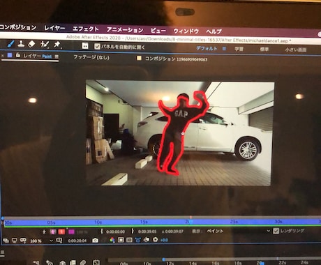Set out point at 0:00:39:05 bracket

(133, 231)
